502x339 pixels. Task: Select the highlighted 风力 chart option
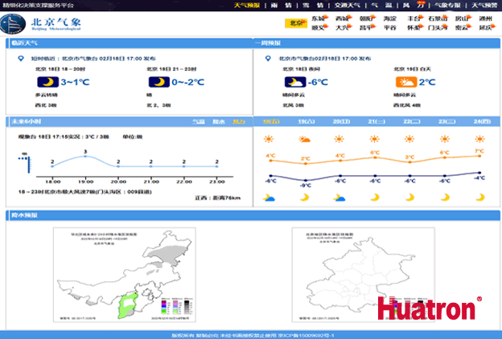click(x=238, y=121)
